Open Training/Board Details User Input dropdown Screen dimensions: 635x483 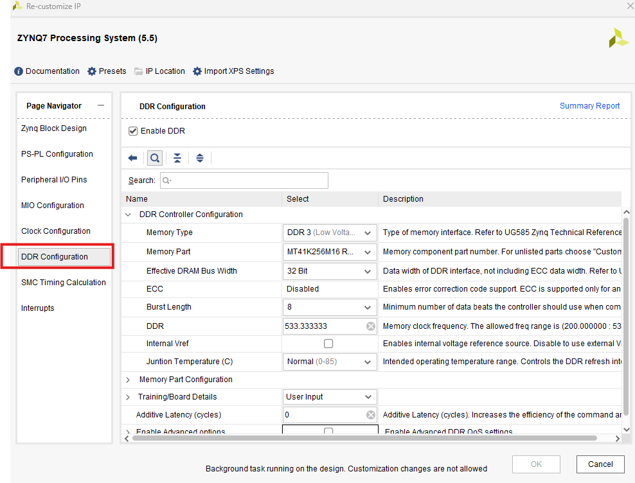click(330, 397)
